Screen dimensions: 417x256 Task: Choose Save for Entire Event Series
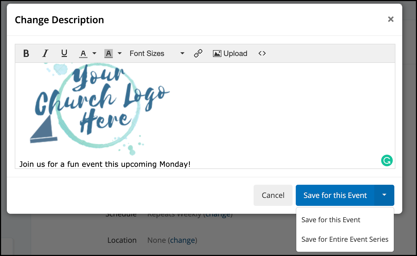(x=345, y=239)
